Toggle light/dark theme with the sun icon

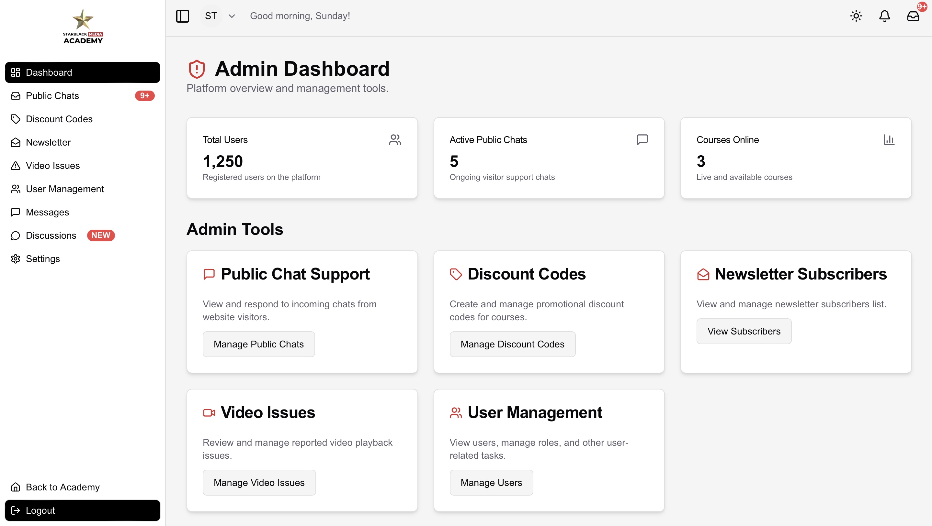[856, 16]
